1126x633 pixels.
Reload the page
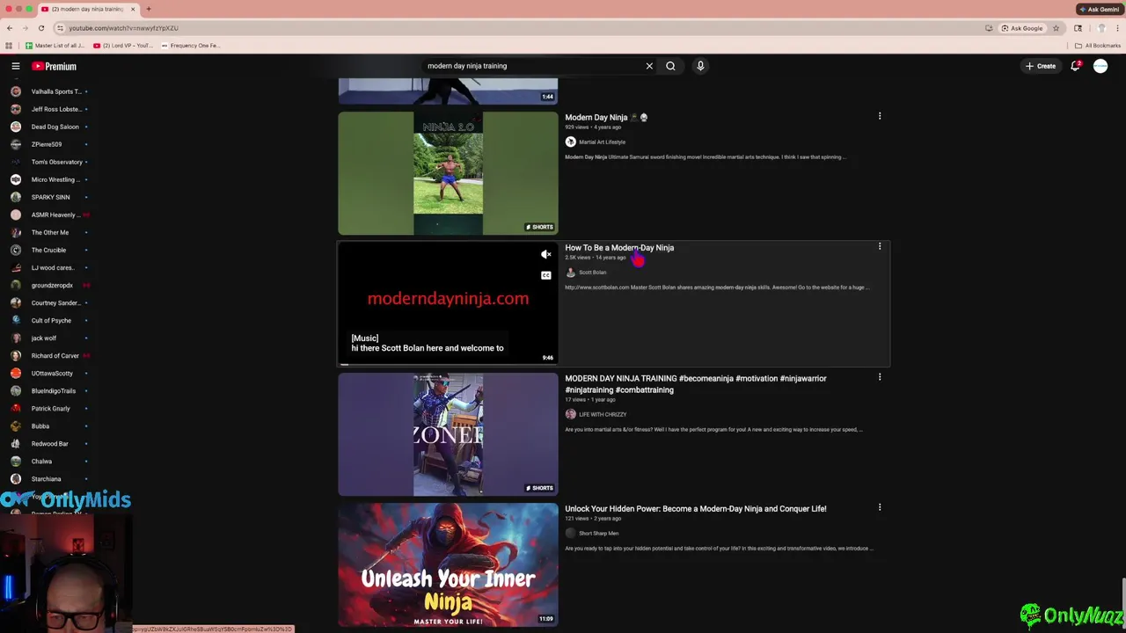40,28
